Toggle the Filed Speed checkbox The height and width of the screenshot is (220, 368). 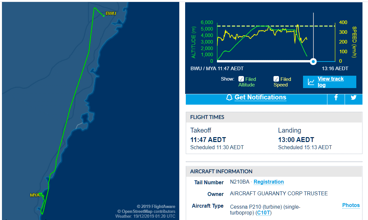[276, 79]
